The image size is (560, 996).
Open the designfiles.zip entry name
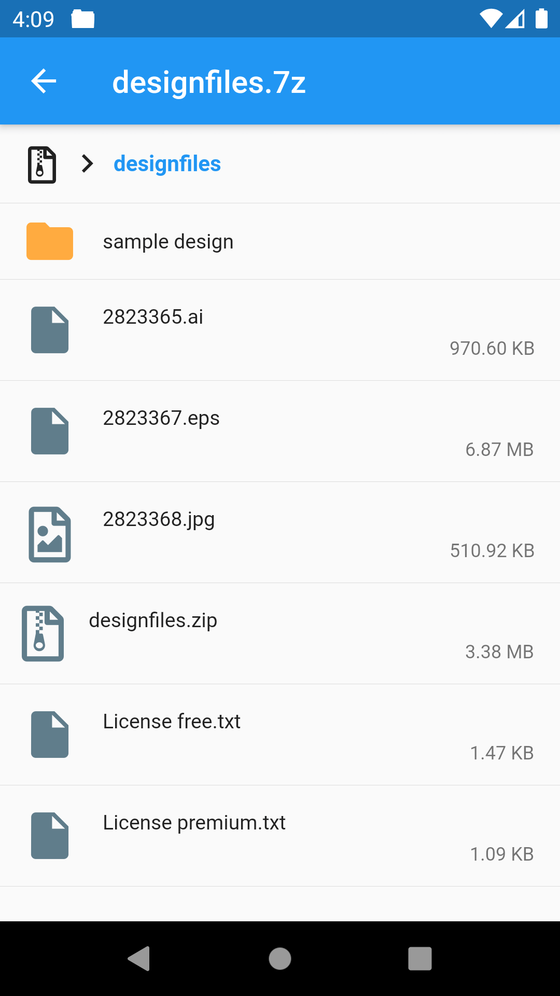153,620
